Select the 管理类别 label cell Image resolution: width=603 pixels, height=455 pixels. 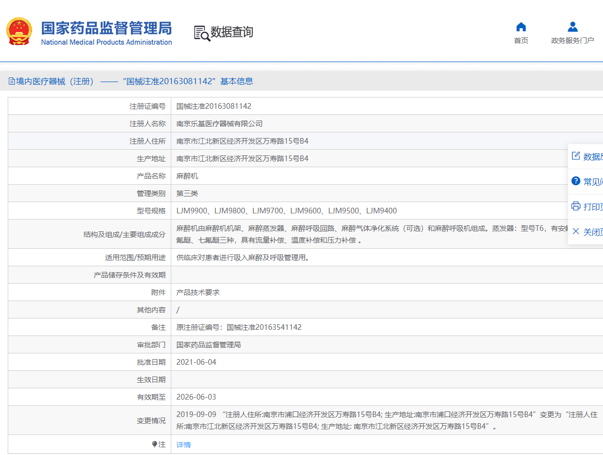(x=90, y=193)
